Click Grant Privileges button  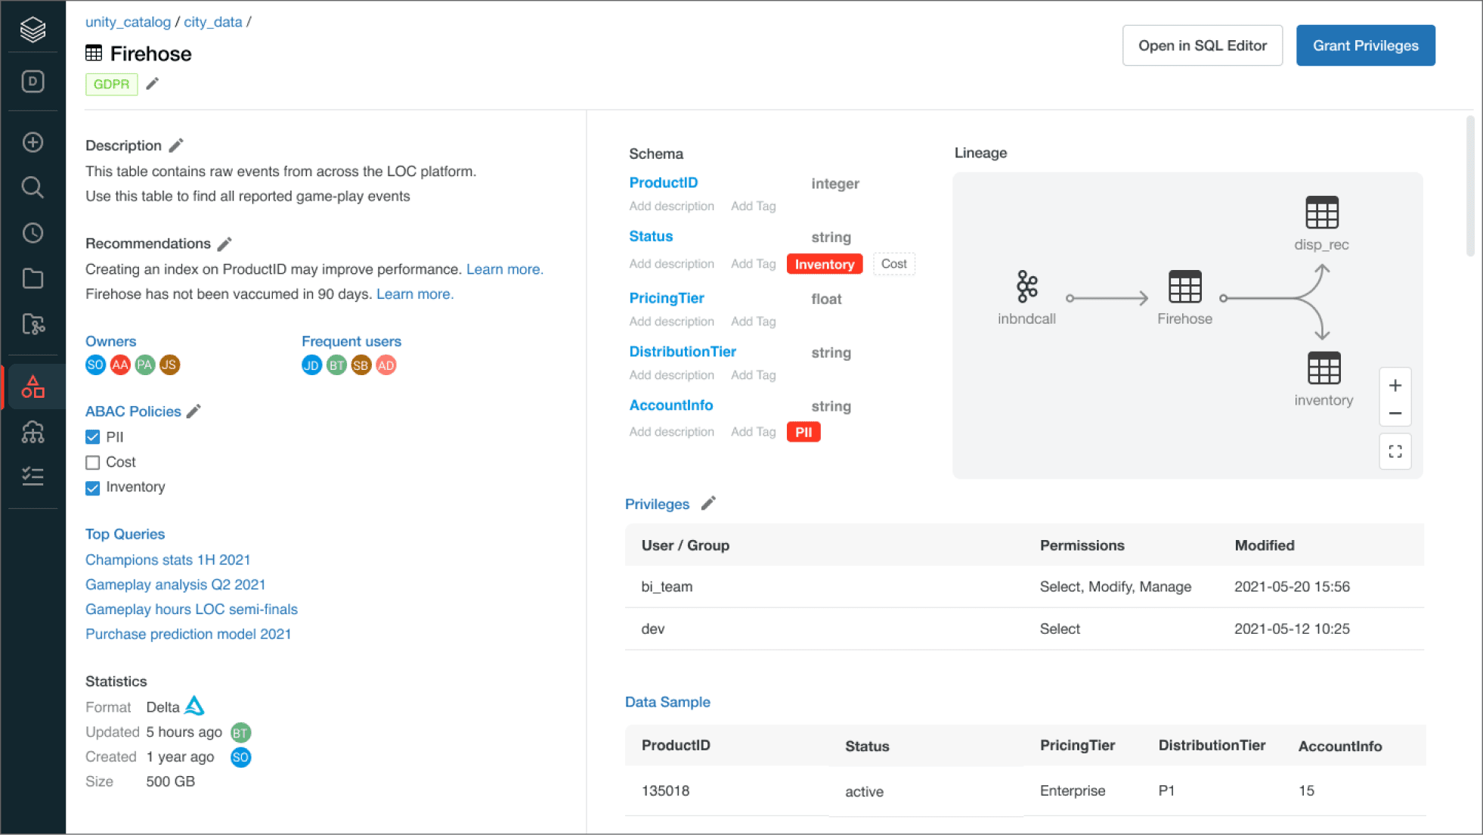pos(1366,45)
